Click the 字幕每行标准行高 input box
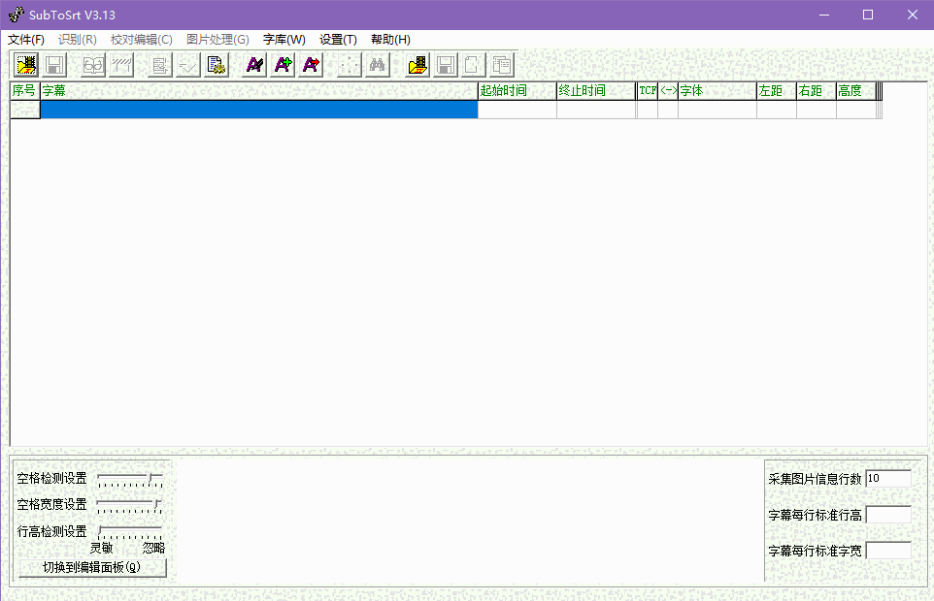 point(886,514)
